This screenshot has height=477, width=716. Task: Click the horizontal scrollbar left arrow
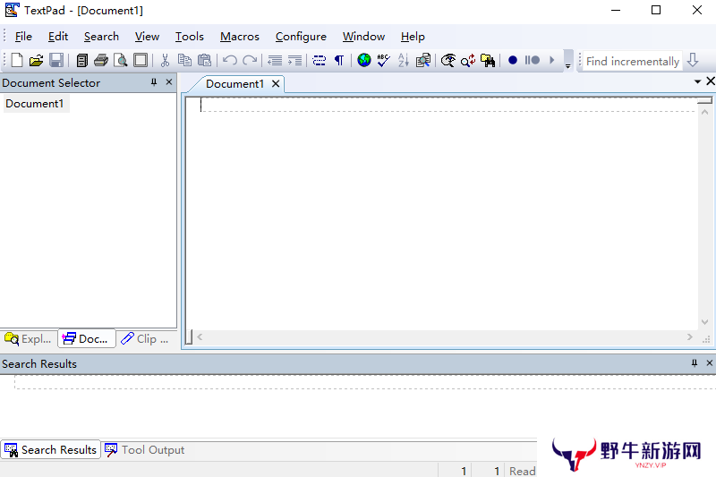(200, 337)
